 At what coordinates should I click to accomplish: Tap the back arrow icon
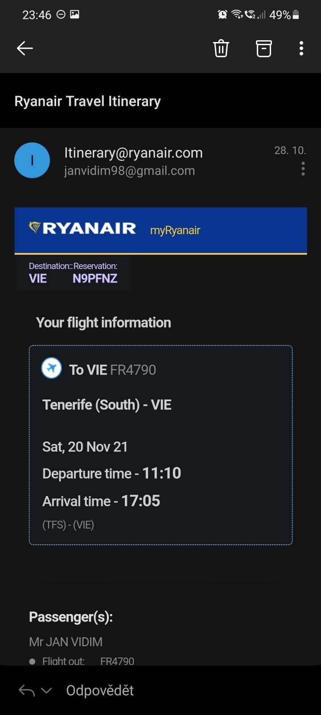click(25, 48)
